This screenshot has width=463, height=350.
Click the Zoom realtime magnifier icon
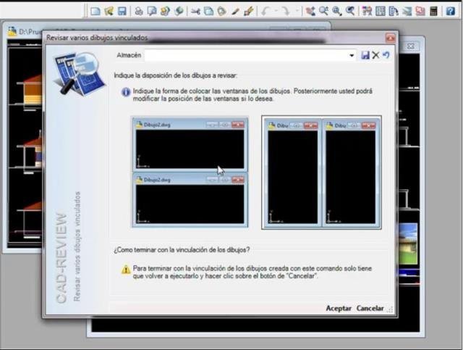(x=323, y=12)
